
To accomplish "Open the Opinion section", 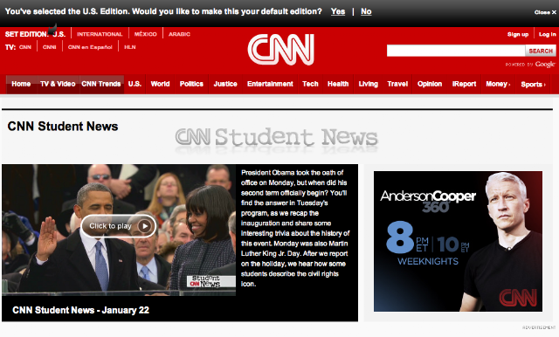I will tap(430, 84).
